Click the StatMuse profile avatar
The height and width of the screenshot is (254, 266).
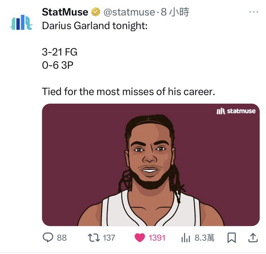21,22
